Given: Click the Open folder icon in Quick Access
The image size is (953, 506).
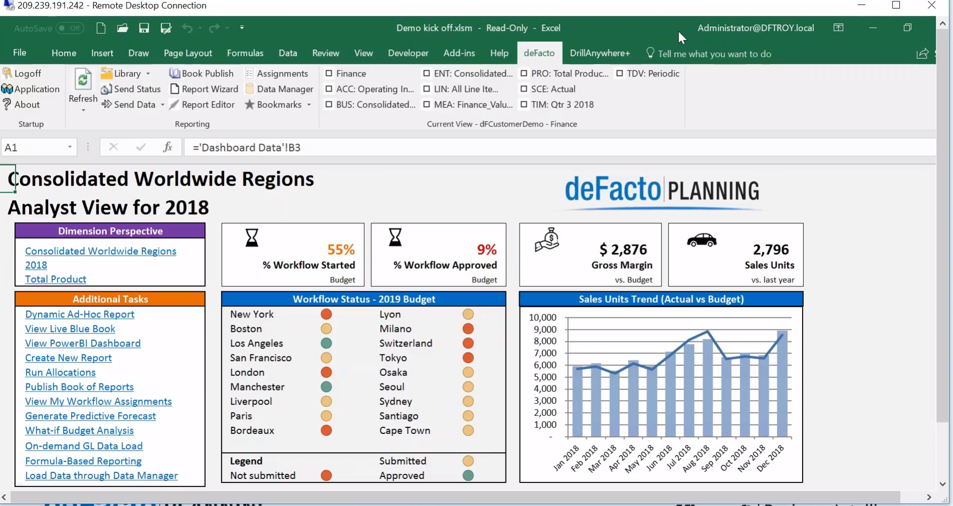Looking at the screenshot, I should click(122, 28).
